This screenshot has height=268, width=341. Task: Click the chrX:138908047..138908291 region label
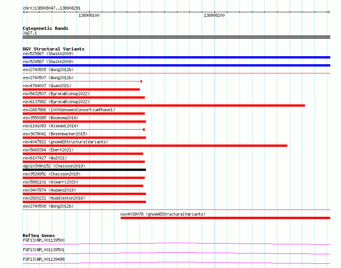pyautogui.click(x=52, y=8)
